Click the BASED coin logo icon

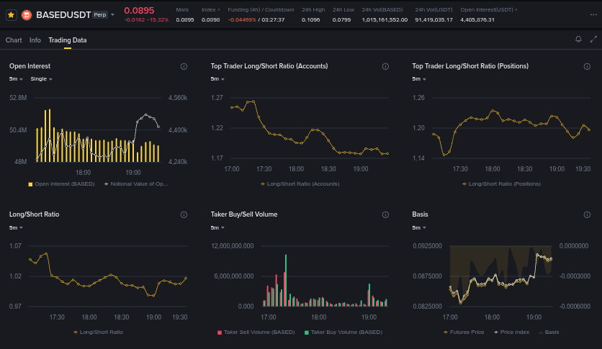pos(27,14)
